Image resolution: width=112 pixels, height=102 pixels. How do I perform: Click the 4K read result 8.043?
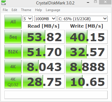[x=44, y=67]
